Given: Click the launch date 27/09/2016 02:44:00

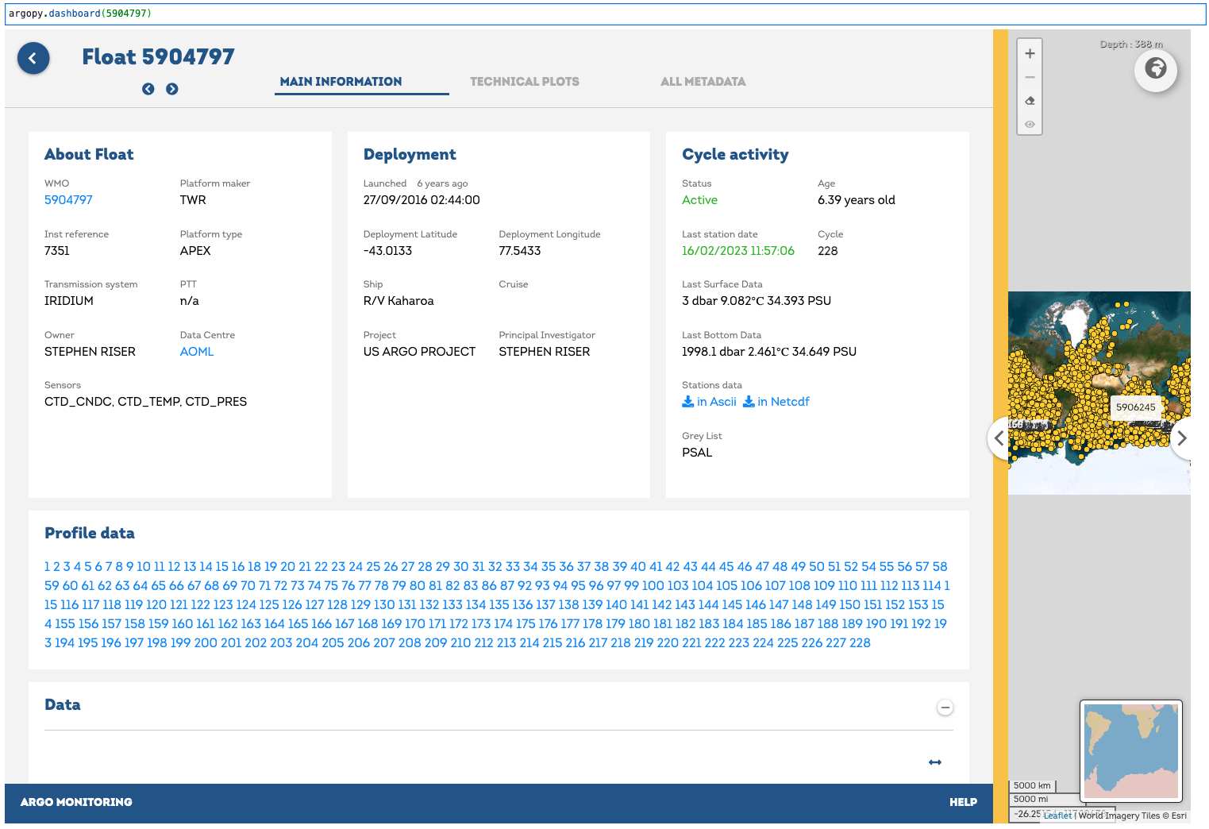Looking at the screenshot, I should pyautogui.click(x=422, y=200).
